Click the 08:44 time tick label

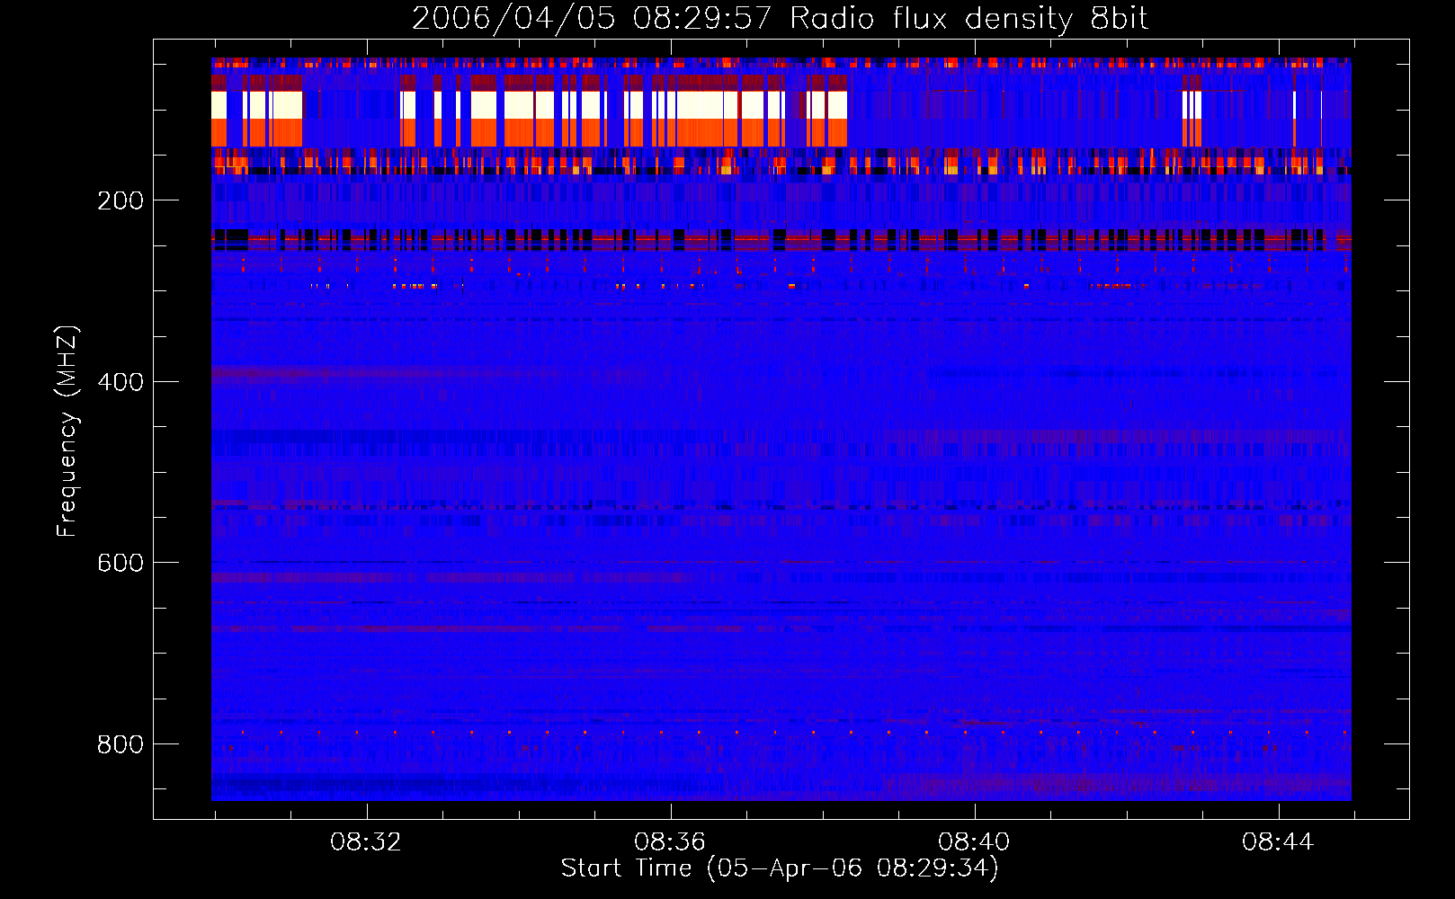tap(1278, 842)
